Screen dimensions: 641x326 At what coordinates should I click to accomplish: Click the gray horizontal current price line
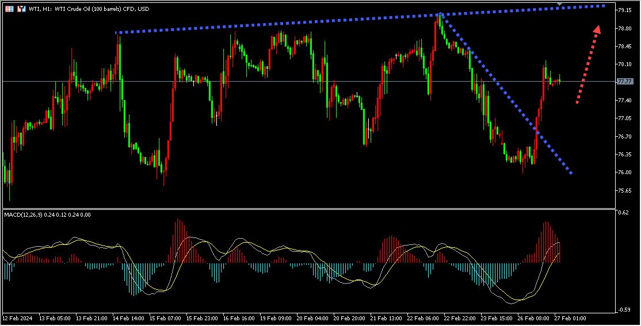pos(307,82)
